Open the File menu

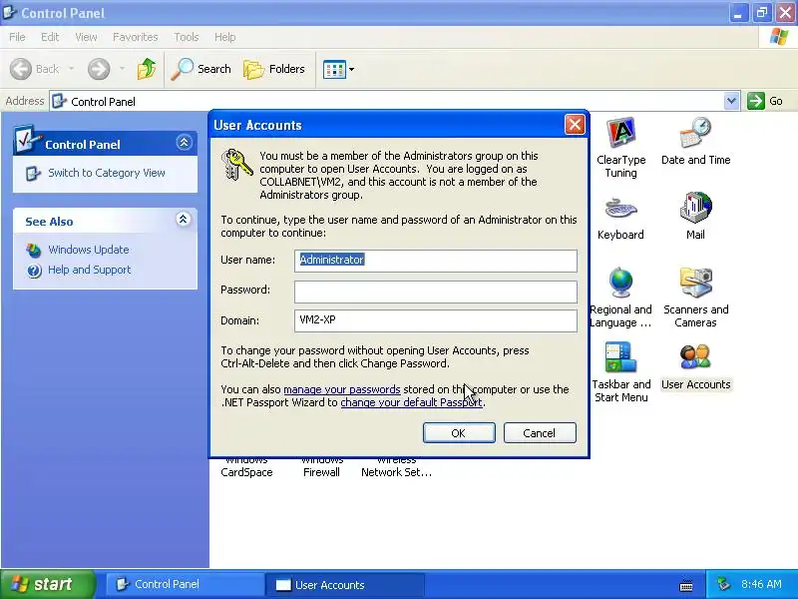17,37
